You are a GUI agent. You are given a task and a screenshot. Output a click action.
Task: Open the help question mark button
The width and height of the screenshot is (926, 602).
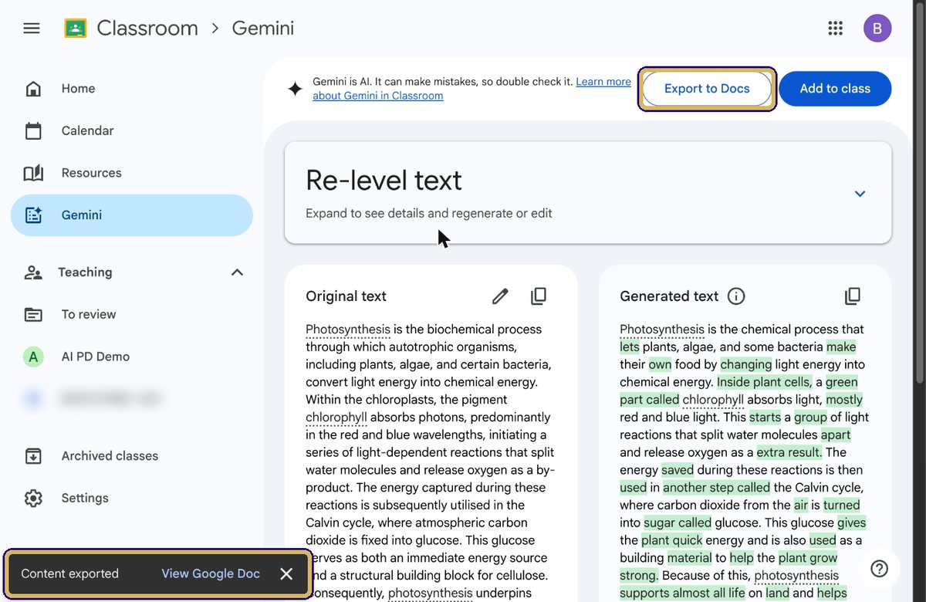click(x=879, y=569)
